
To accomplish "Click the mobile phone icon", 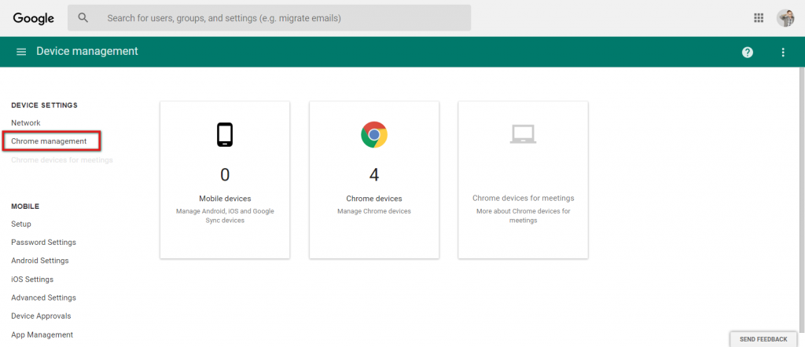I will pyautogui.click(x=225, y=135).
